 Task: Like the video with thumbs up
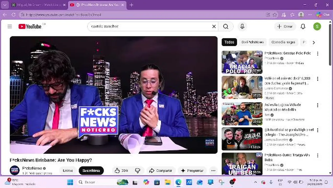click(x=121, y=171)
